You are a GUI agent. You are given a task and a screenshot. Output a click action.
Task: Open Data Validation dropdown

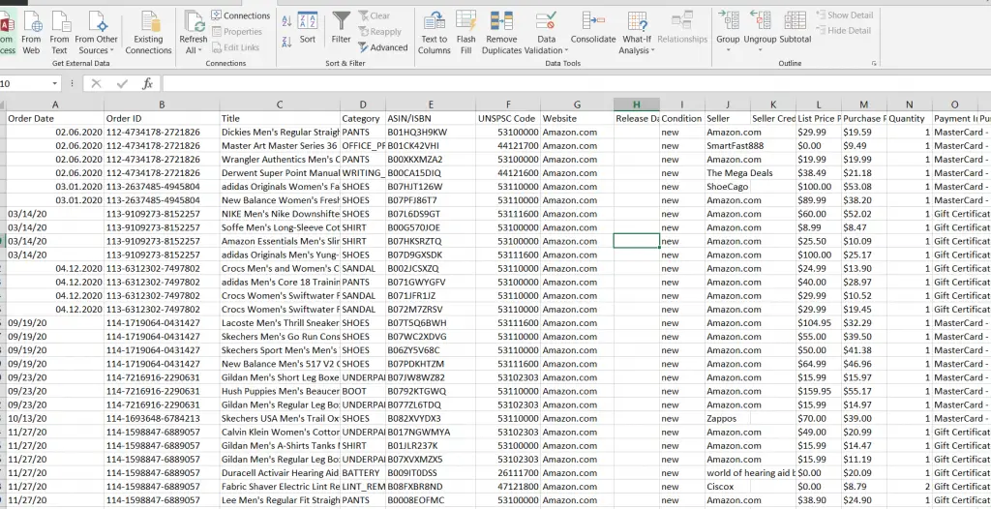[x=546, y=33]
